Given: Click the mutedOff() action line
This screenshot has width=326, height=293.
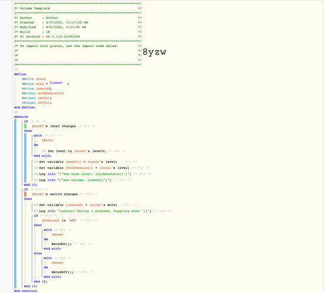Looking at the screenshot, I should [x=62, y=272].
